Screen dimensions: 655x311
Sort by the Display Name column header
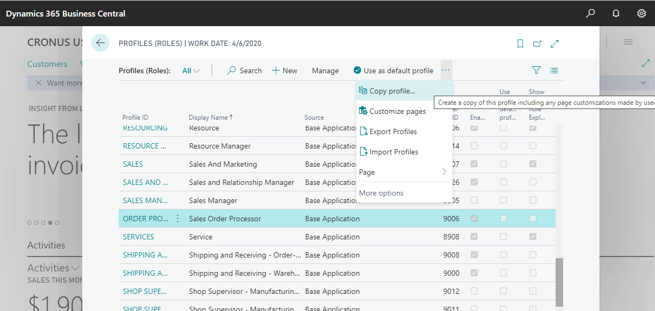pyautogui.click(x=211, y=118)
